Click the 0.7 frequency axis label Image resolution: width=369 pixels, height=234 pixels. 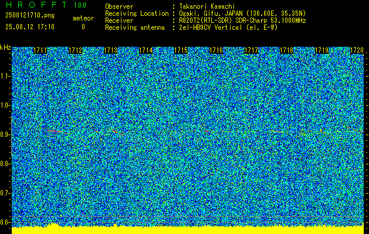coord(5,193)
